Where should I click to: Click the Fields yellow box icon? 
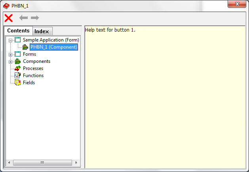[x=18, y=83]
